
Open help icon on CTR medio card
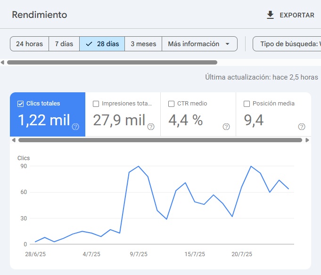click(226, 127)
